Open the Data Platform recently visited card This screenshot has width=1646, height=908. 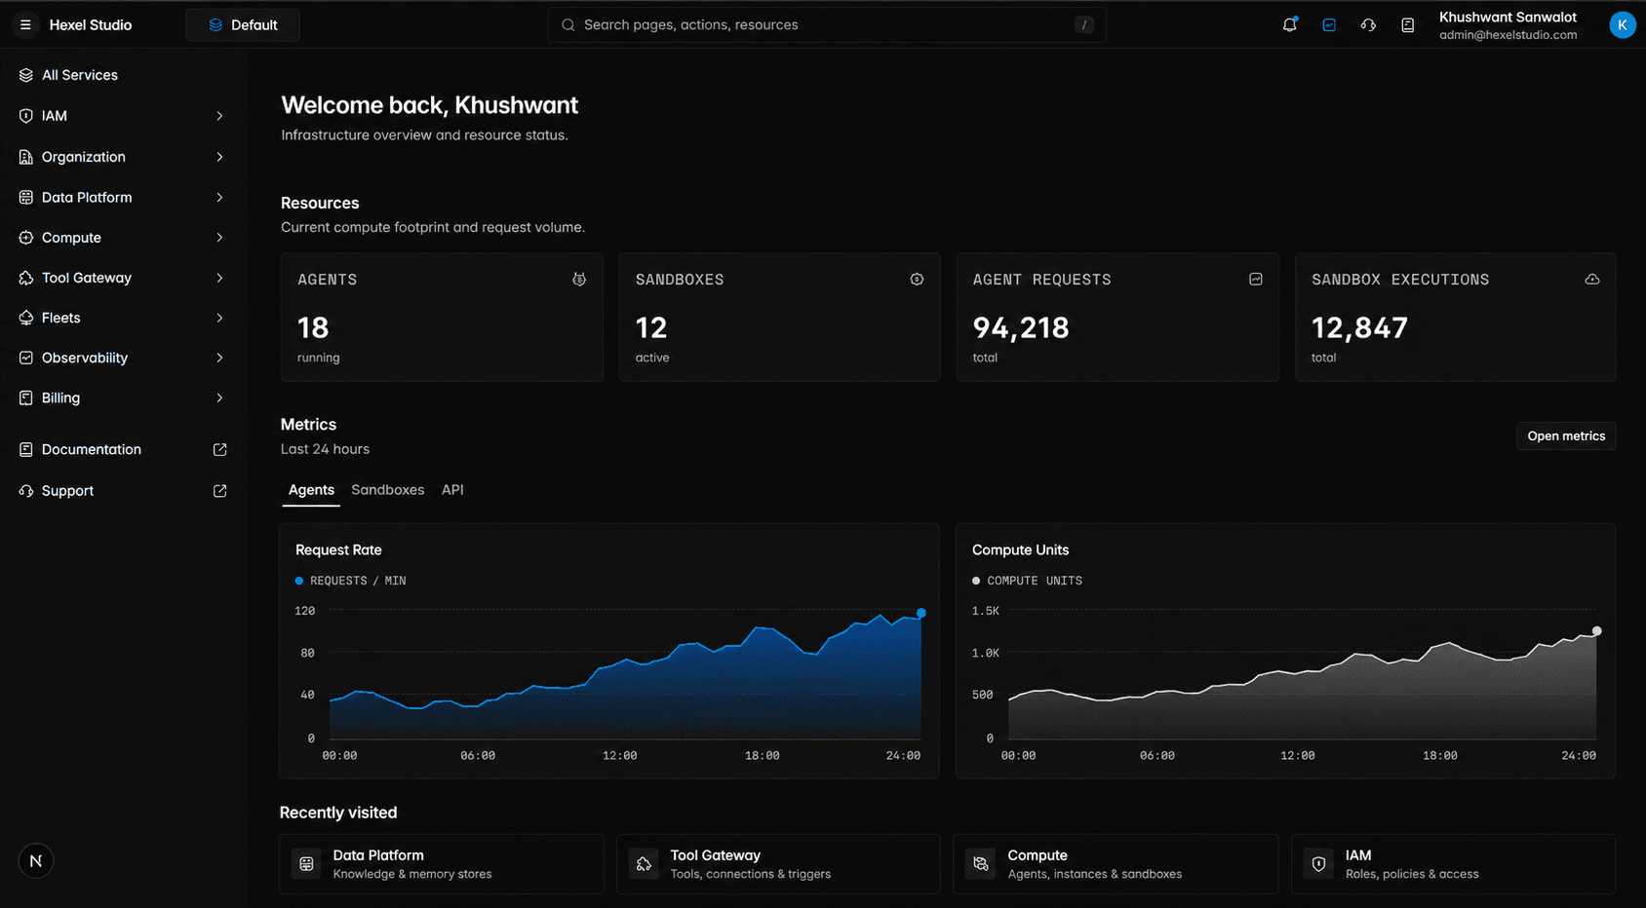442,864
